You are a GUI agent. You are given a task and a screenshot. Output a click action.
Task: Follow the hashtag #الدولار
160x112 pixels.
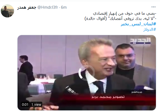pos(150,29)
